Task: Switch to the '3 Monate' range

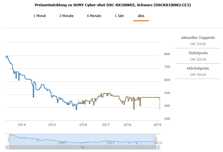Action: coord(66,16)
